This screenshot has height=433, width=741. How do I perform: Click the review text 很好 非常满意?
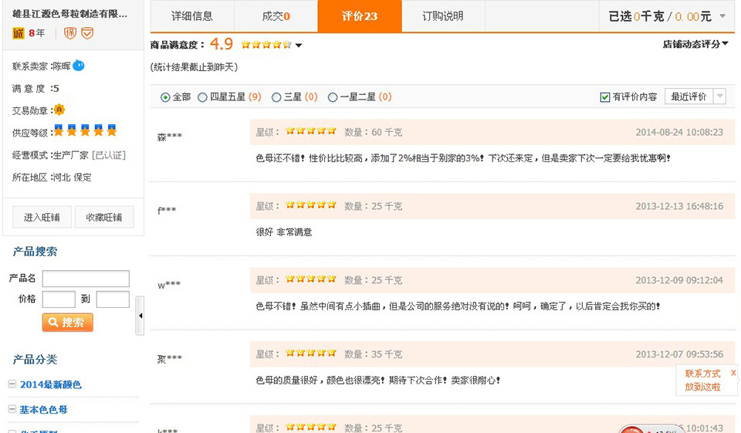284,232
